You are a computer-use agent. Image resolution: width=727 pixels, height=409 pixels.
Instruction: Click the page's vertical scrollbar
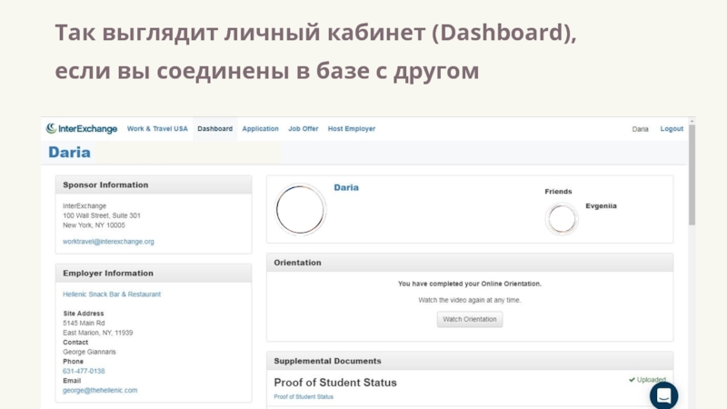pos(691,182)
